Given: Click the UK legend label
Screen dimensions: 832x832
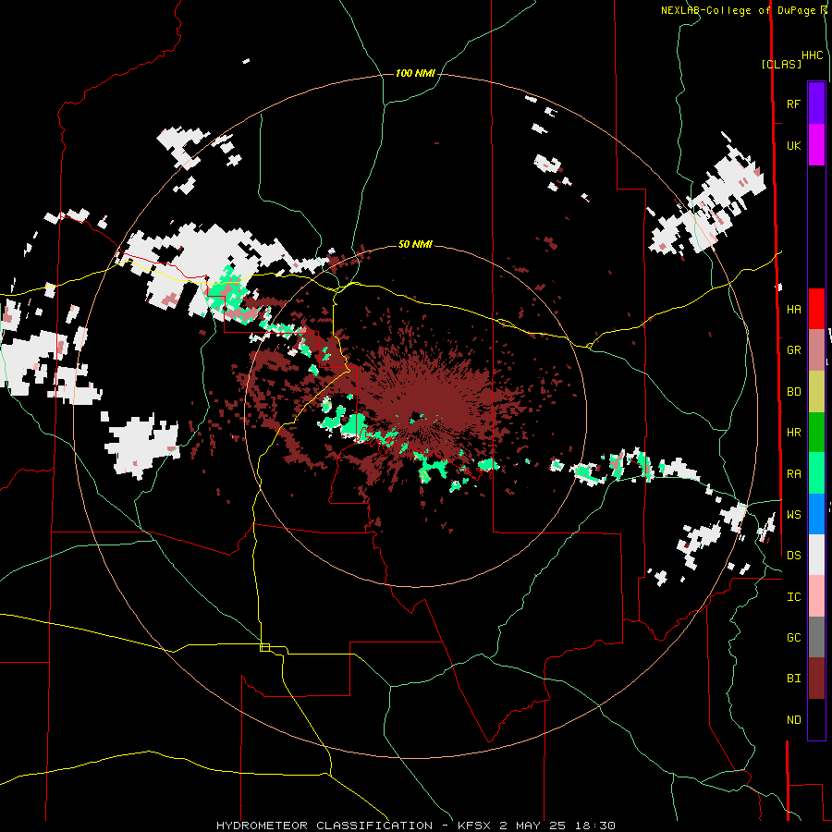Looking at the screenshot, I should (x=793, y=145).
